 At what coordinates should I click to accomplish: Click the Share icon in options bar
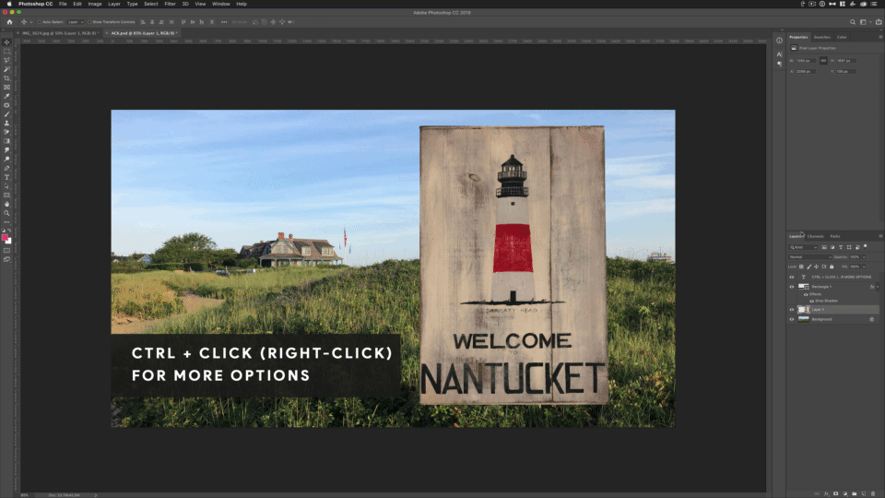coord(879,22)
